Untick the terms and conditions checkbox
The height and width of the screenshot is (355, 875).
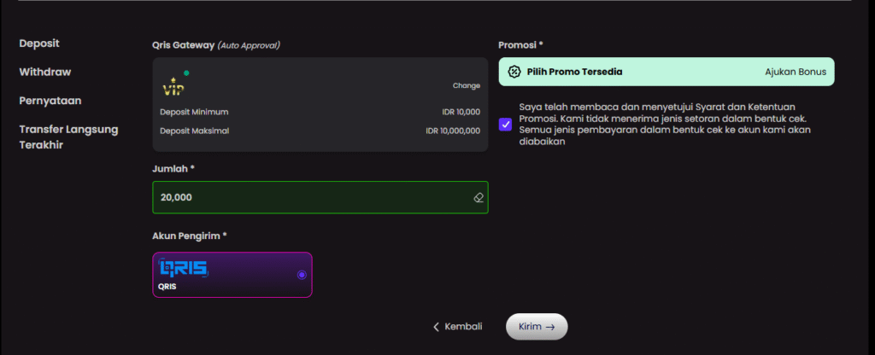click(x=506, y=124)
